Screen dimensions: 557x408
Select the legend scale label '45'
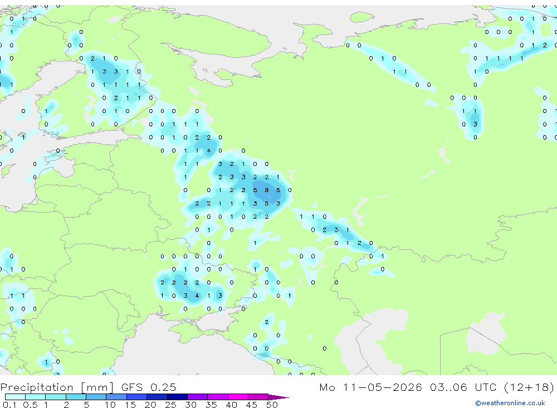252,405
